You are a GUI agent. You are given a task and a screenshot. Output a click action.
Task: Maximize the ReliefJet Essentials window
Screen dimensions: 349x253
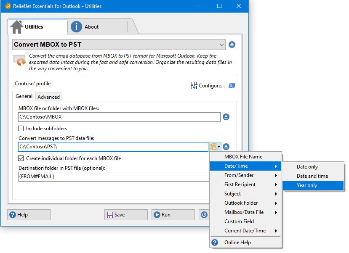tap(219, 6)
